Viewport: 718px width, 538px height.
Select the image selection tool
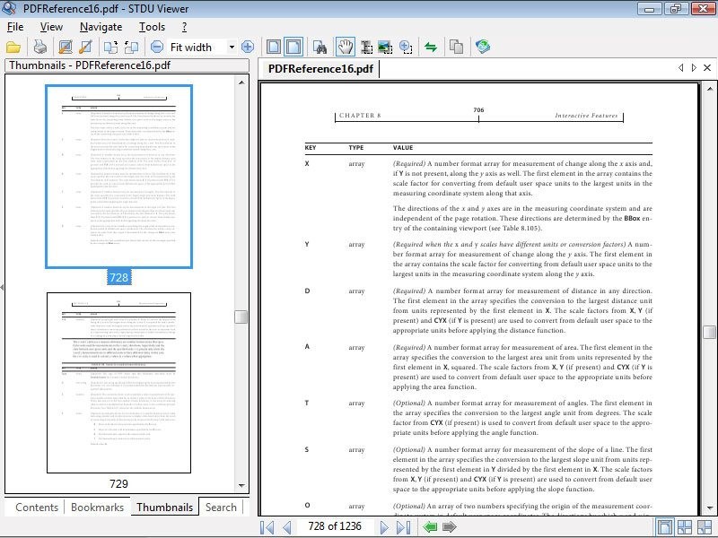pos(385,47)
